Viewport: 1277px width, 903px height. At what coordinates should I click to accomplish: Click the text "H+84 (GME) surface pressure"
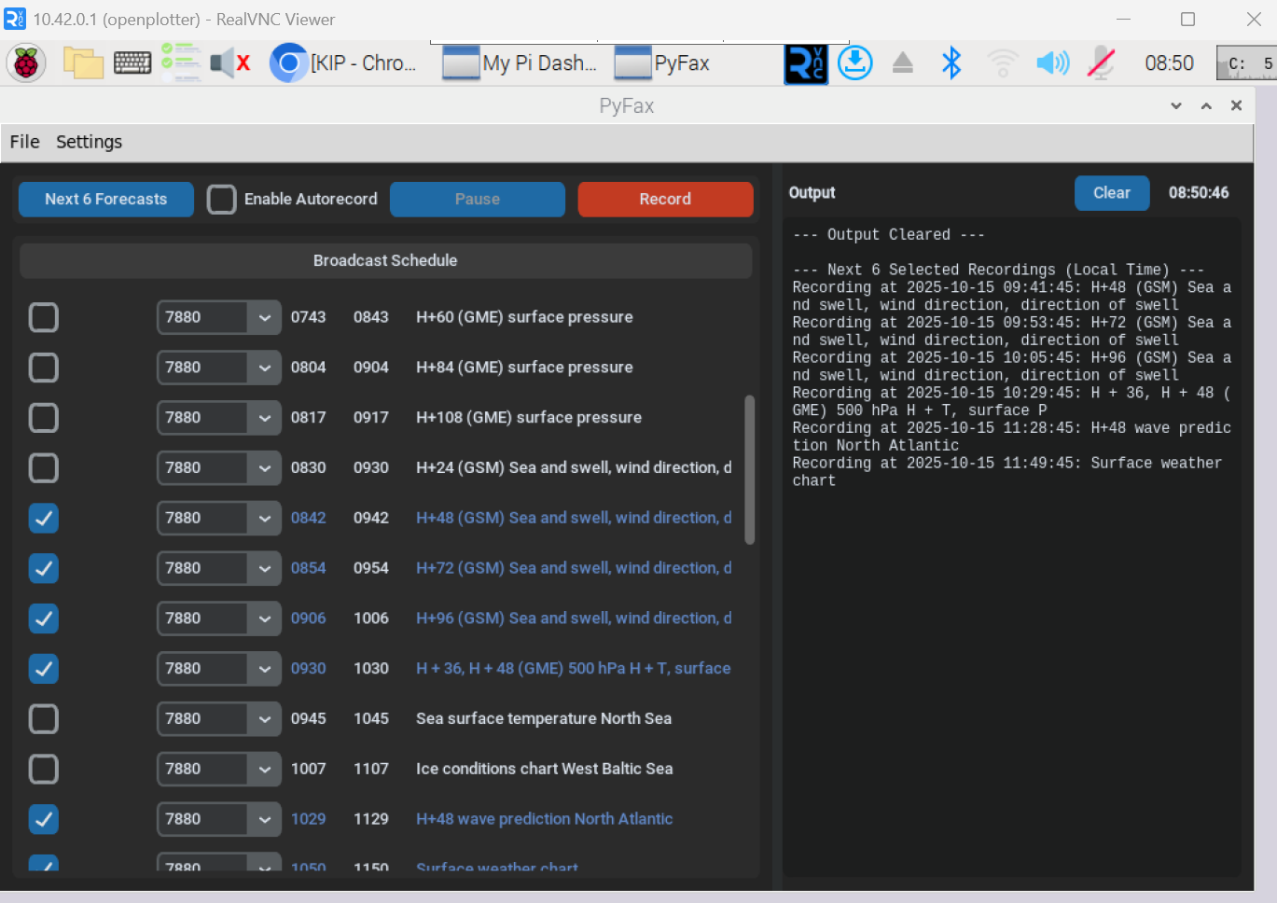coord(524,368)
